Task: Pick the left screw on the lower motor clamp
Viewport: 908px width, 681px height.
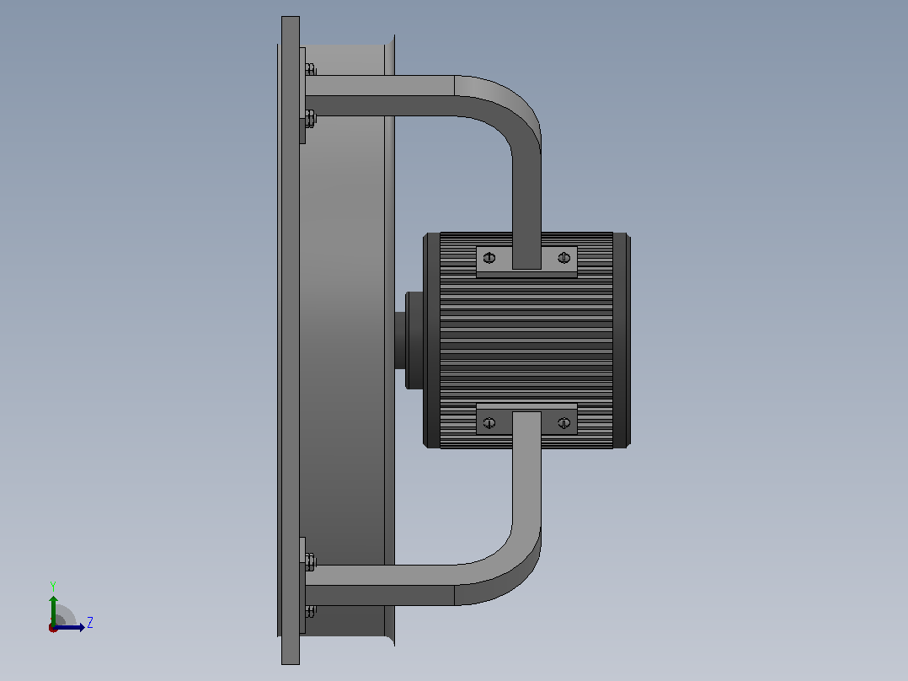Action: pyautogui.click(x=489, y=423)
